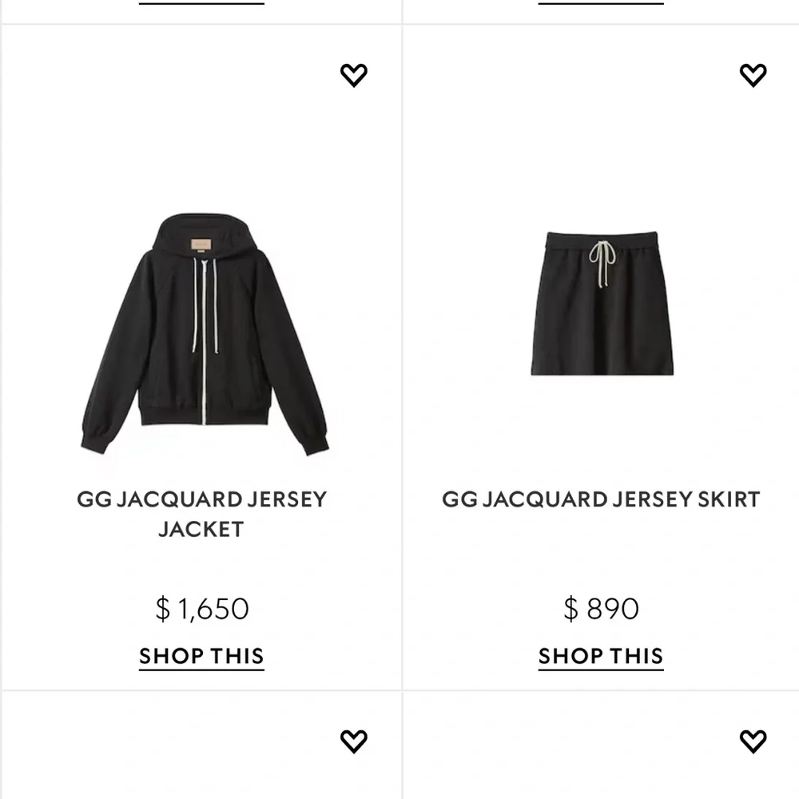Image resolution: width=799 pixels, height=799 pixels.
Task: Select the $ 1,650 jacket price
Action: (x=201, y=609)
